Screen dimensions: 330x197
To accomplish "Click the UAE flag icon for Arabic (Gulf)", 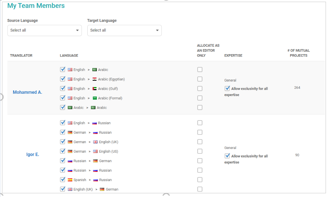I will click(94, 89).
